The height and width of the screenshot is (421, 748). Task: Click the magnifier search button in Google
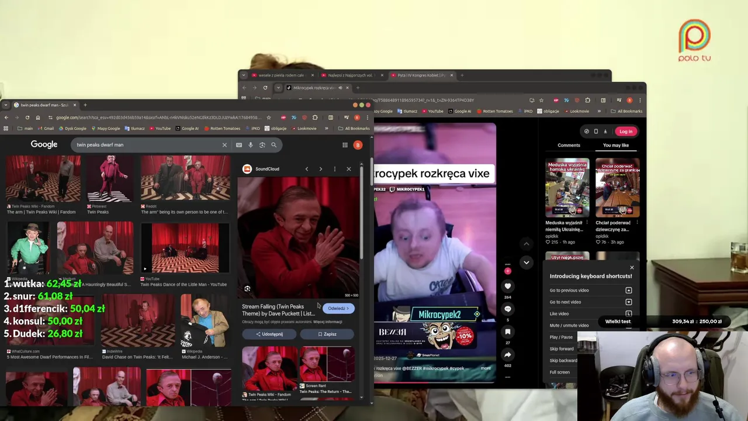click(x=273, y=145)
